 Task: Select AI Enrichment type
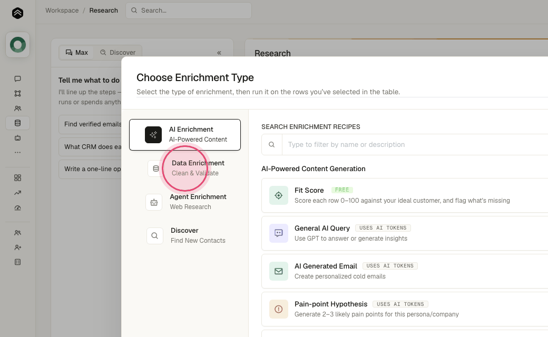(x=185, y=135)
